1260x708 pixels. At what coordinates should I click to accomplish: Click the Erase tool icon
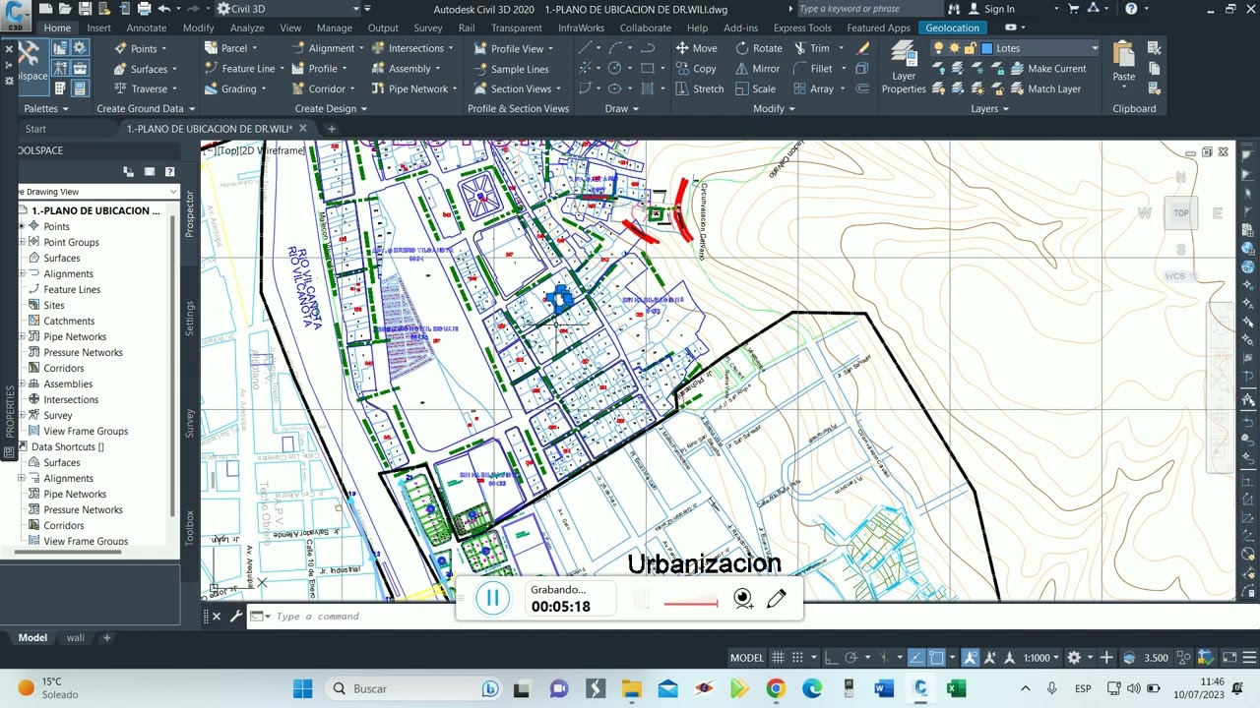point(863,48)
